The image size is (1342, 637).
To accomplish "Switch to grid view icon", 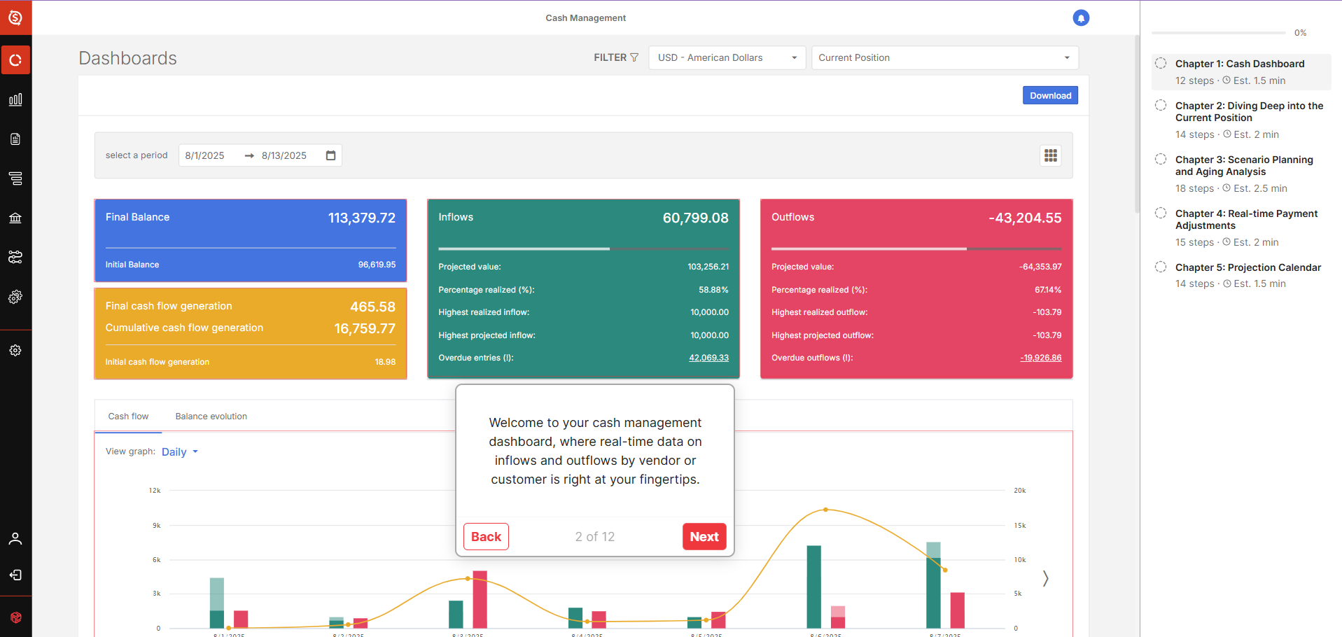I will [1050, 155].
